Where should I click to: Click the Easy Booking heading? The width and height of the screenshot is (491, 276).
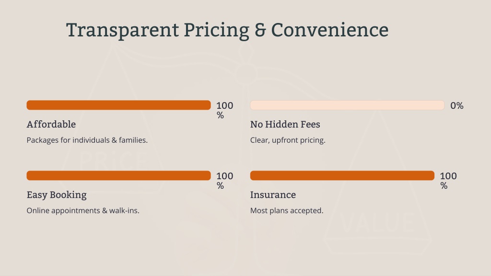point(57,195)
